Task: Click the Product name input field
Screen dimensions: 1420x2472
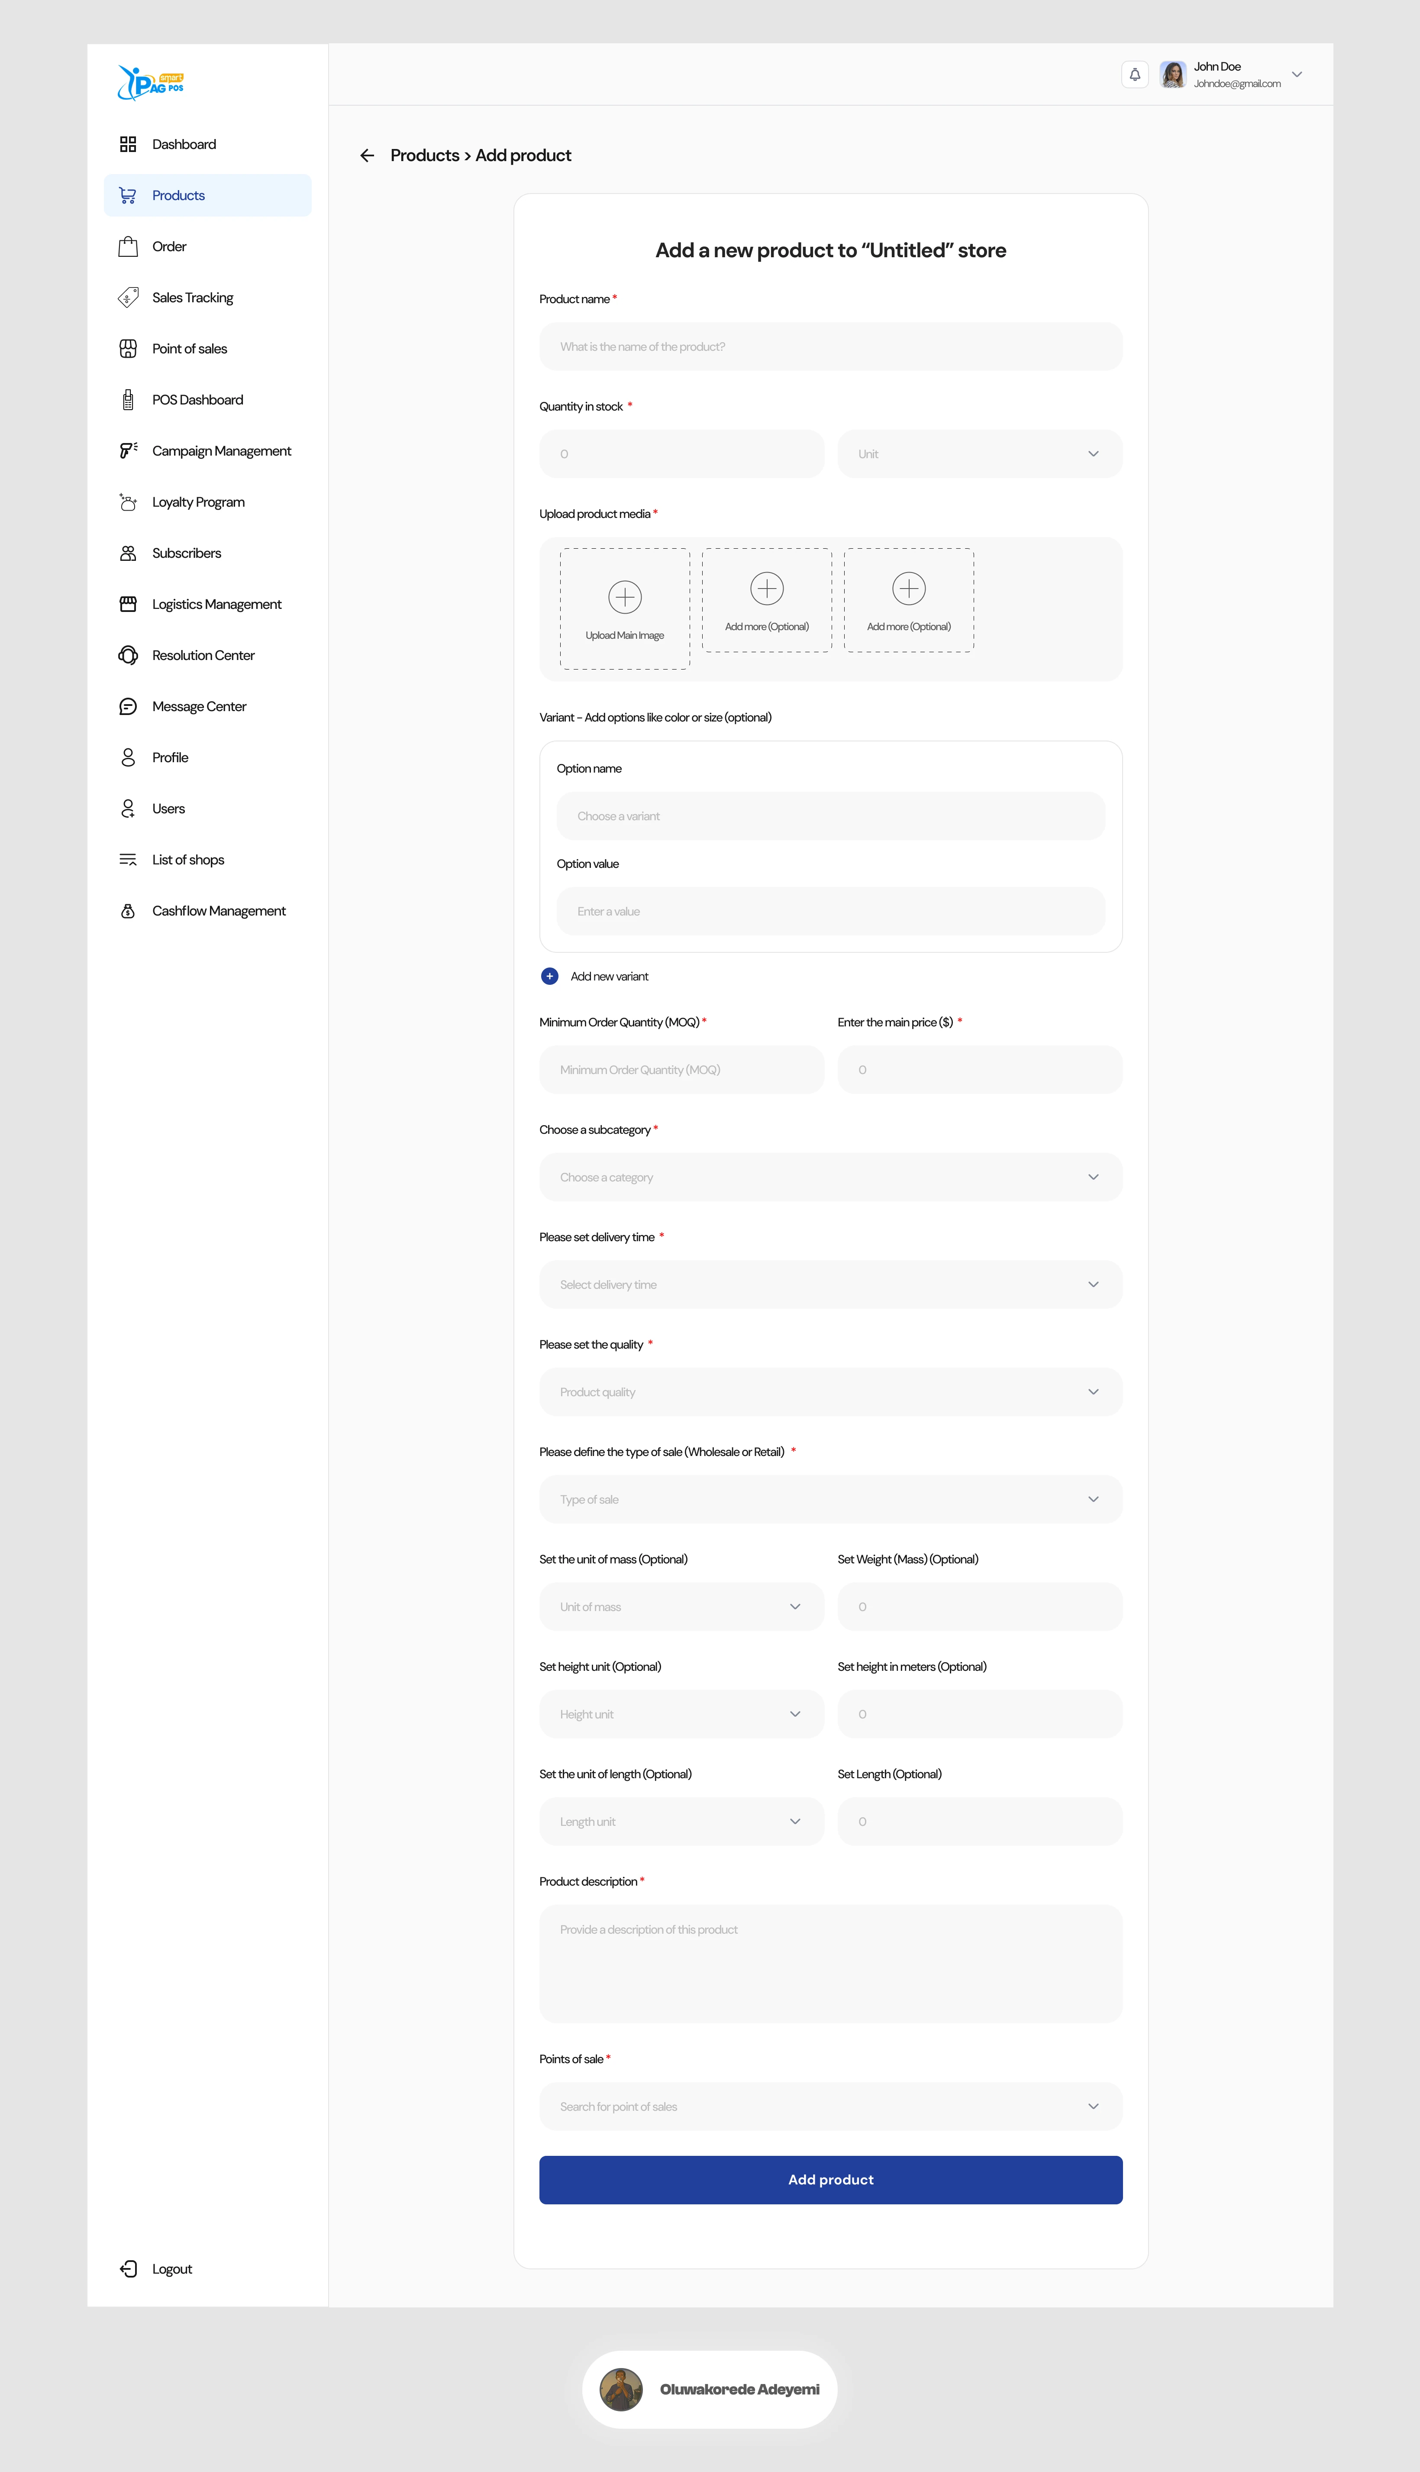Action: coord(831,346)
